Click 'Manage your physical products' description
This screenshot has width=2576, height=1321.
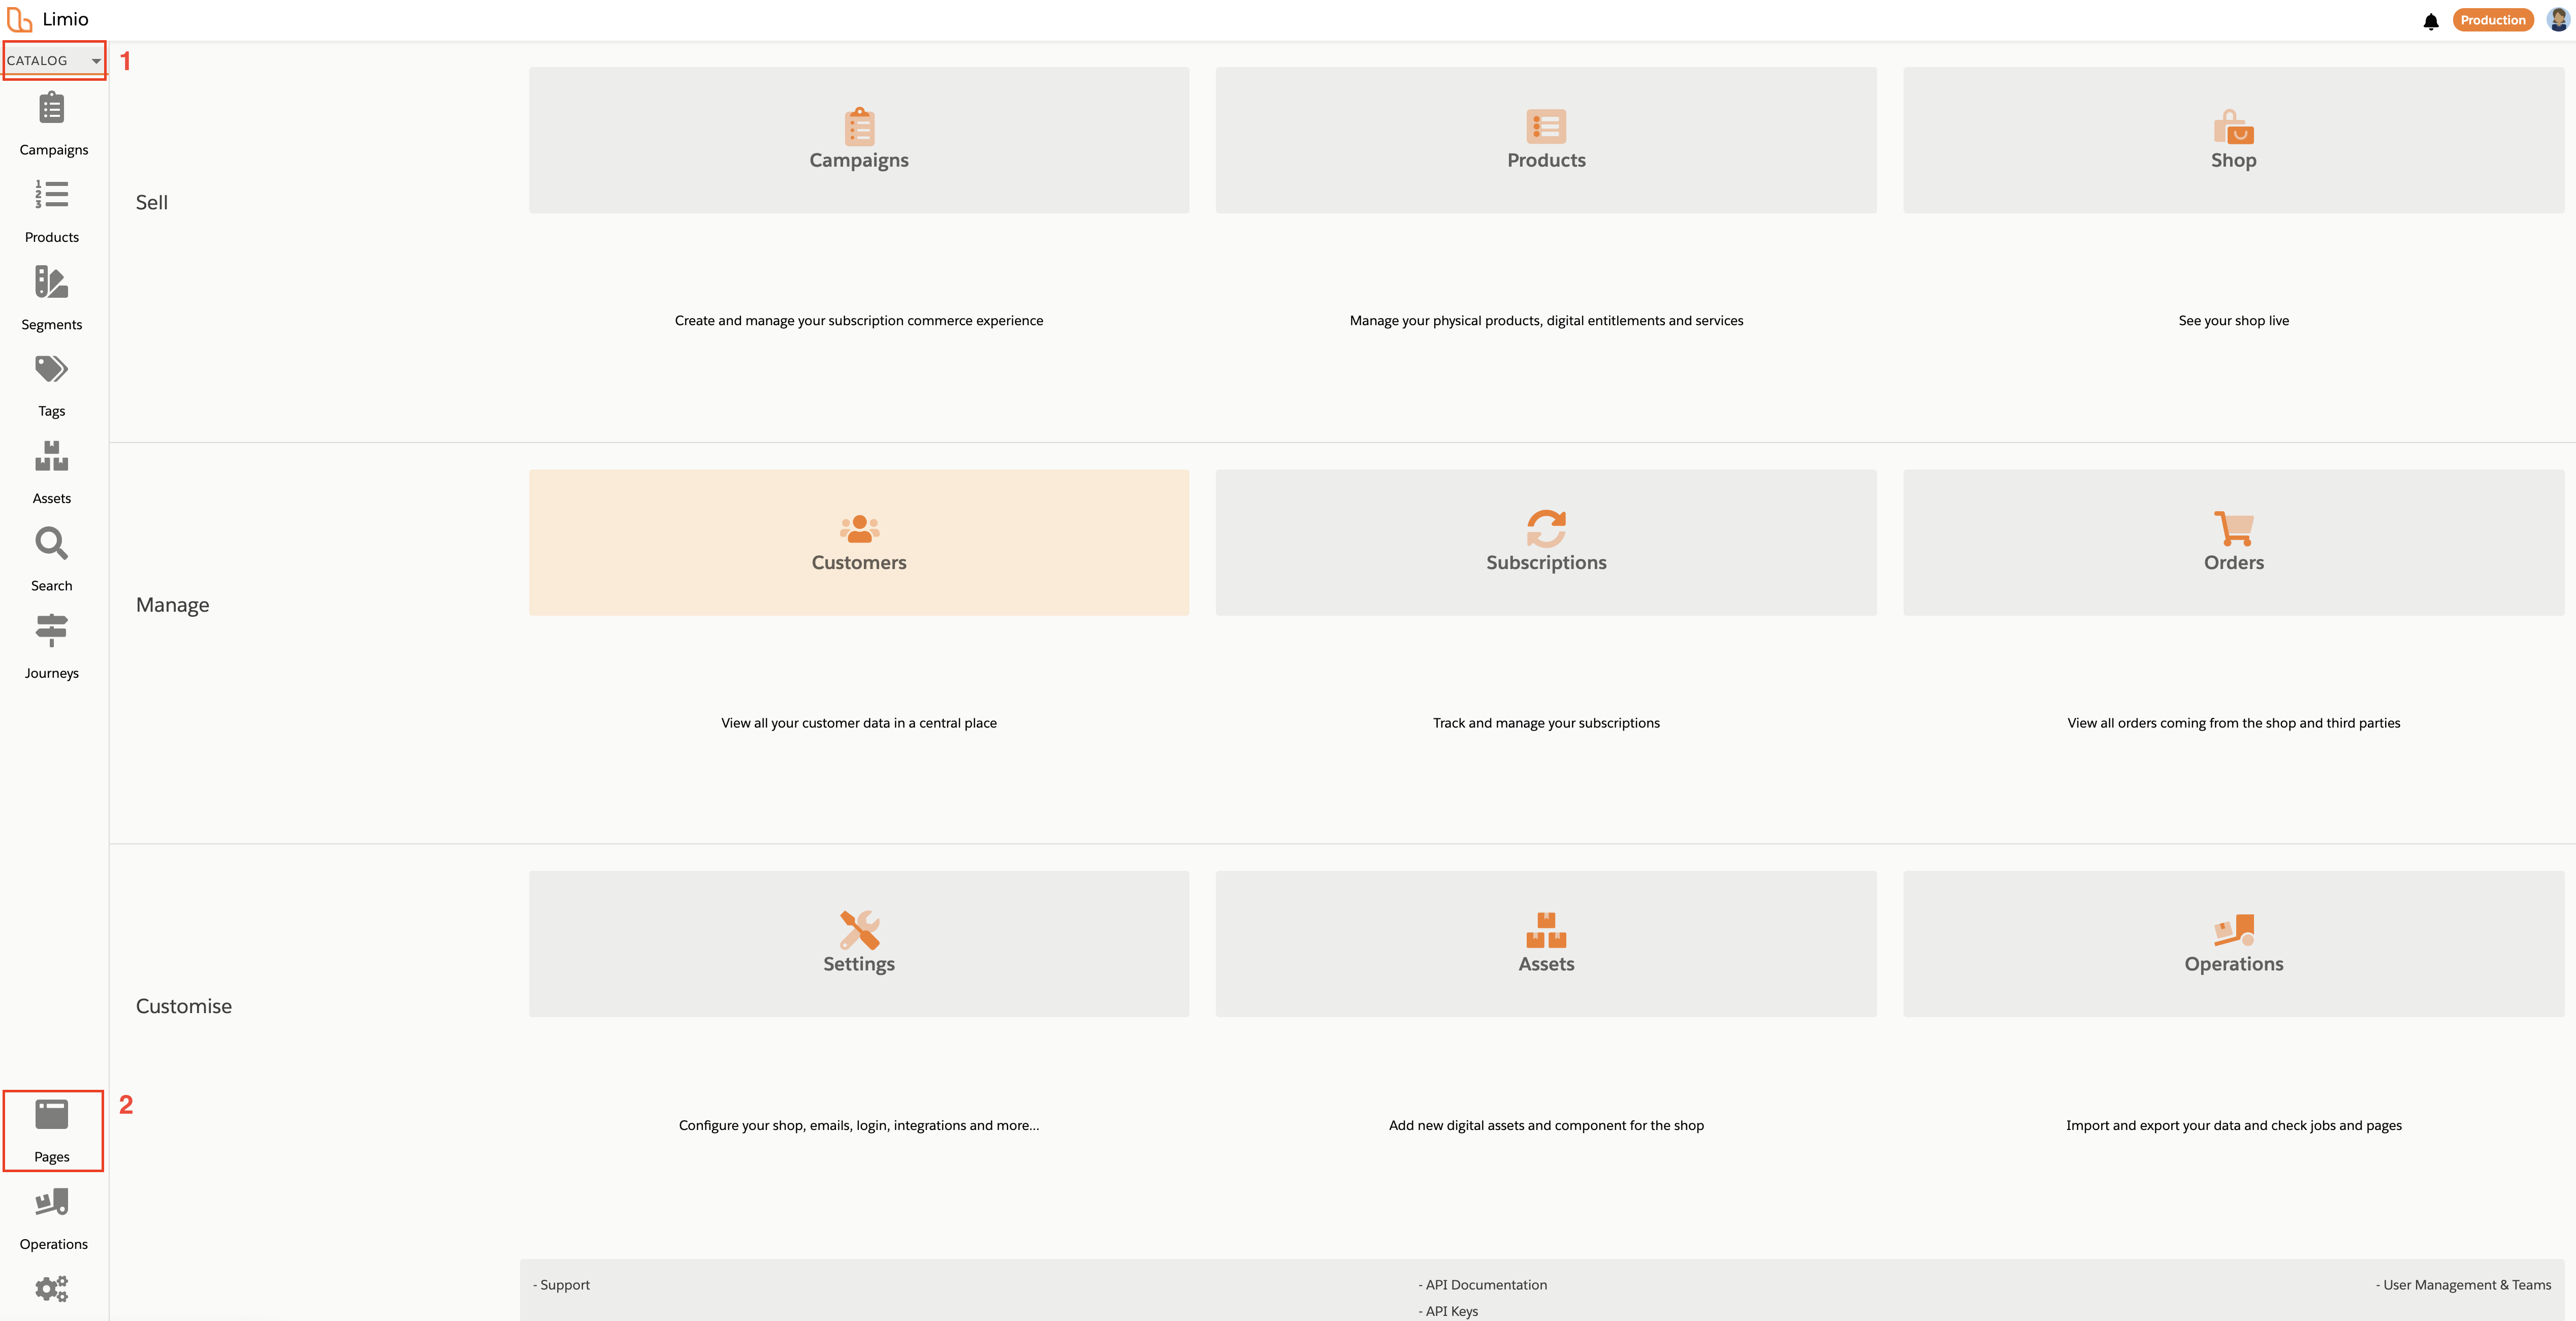[x=1546, y=321]
